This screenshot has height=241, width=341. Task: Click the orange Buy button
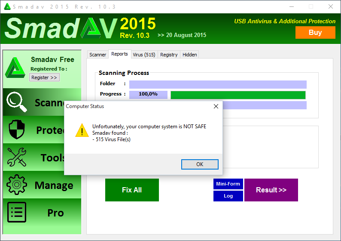click(x=315, y=32)
